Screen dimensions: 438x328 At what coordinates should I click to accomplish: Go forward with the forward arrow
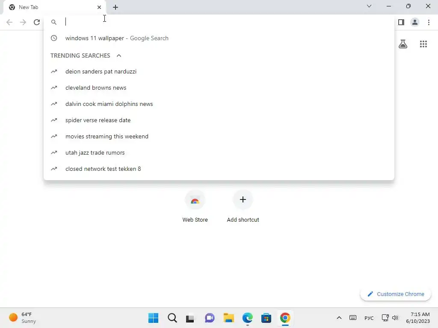coord(23,22)
